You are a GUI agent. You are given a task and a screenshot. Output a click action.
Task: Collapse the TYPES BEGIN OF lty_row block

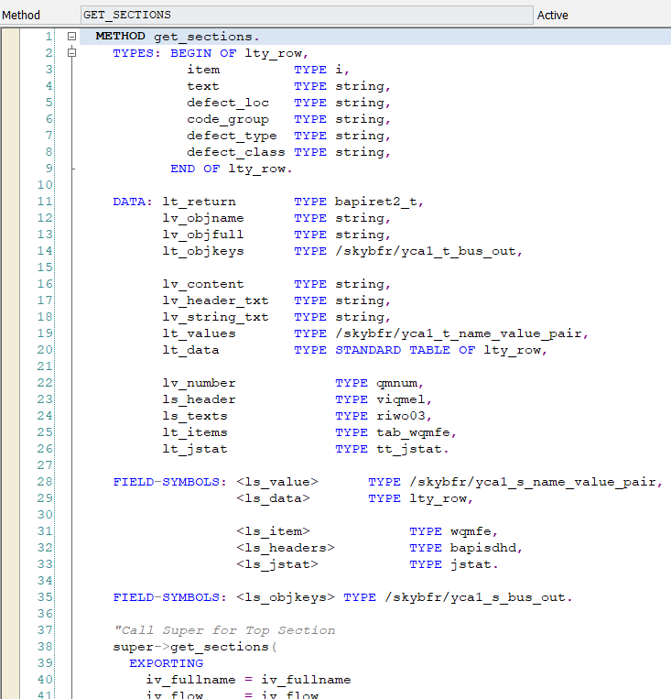(x=70, y=53)
